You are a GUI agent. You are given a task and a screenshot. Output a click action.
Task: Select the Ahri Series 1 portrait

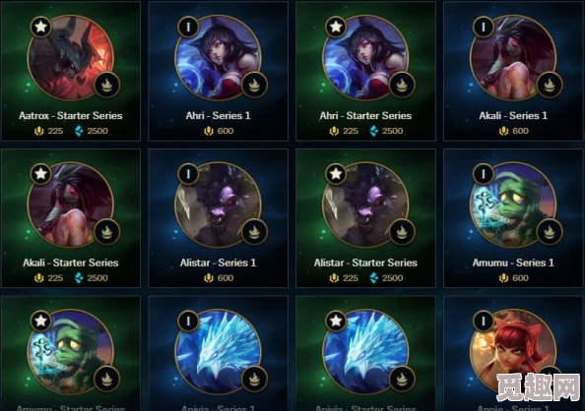point(218,58)
